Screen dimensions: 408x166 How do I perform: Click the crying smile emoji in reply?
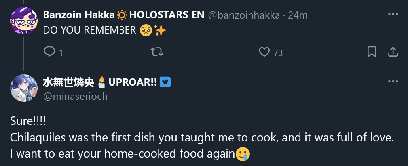coord(243,154)
